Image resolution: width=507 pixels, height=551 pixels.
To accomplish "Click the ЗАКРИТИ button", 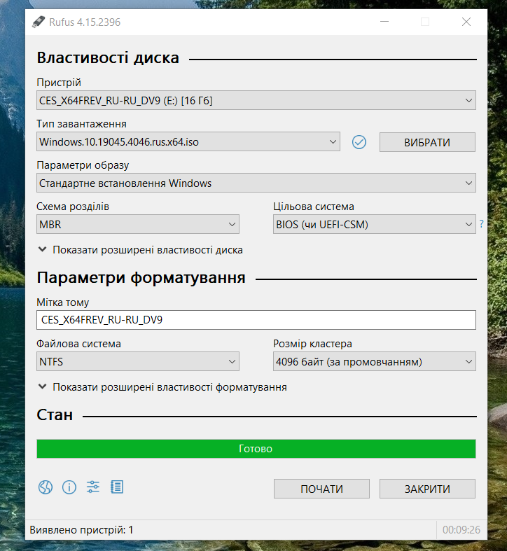I will [x=427, y=489].
